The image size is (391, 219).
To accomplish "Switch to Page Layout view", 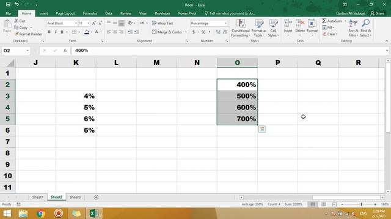I will (323, 204).
